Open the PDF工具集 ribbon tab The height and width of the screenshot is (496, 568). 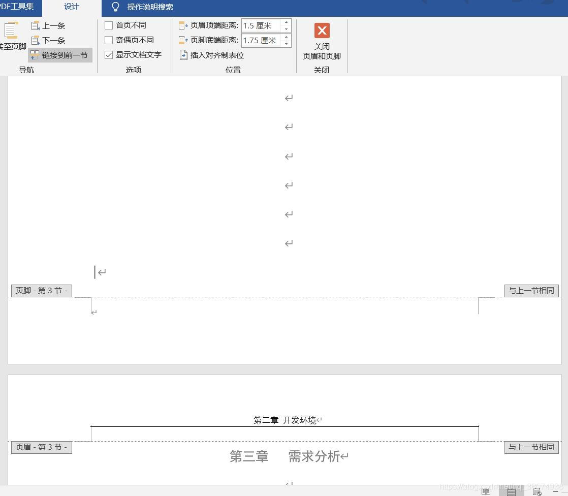point(17,7)
